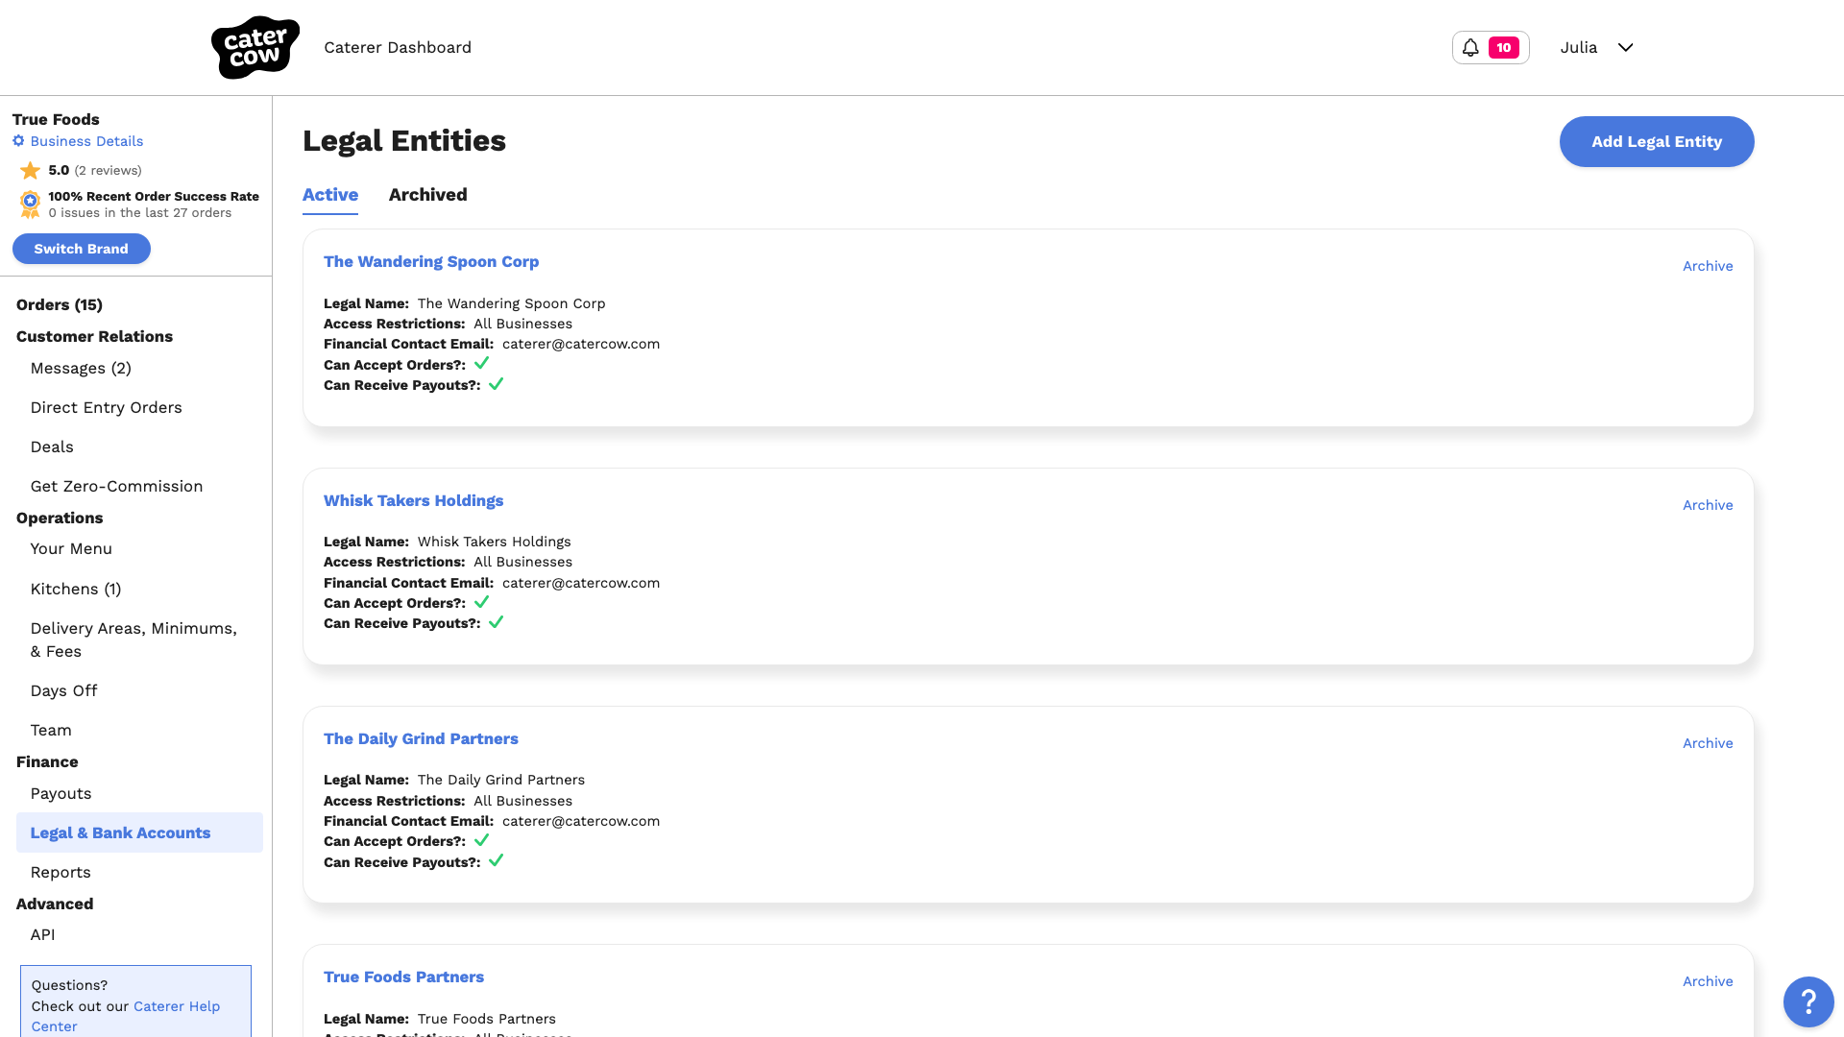Archive The Daily Grind Partners
This screenshot has height=1037, width=1844.
(1708, 743)
